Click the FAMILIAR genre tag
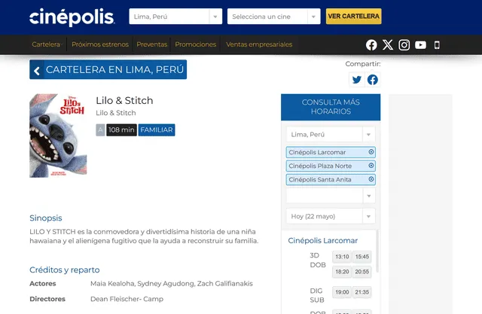Screen dimensions: 482x314 [157, 130]
